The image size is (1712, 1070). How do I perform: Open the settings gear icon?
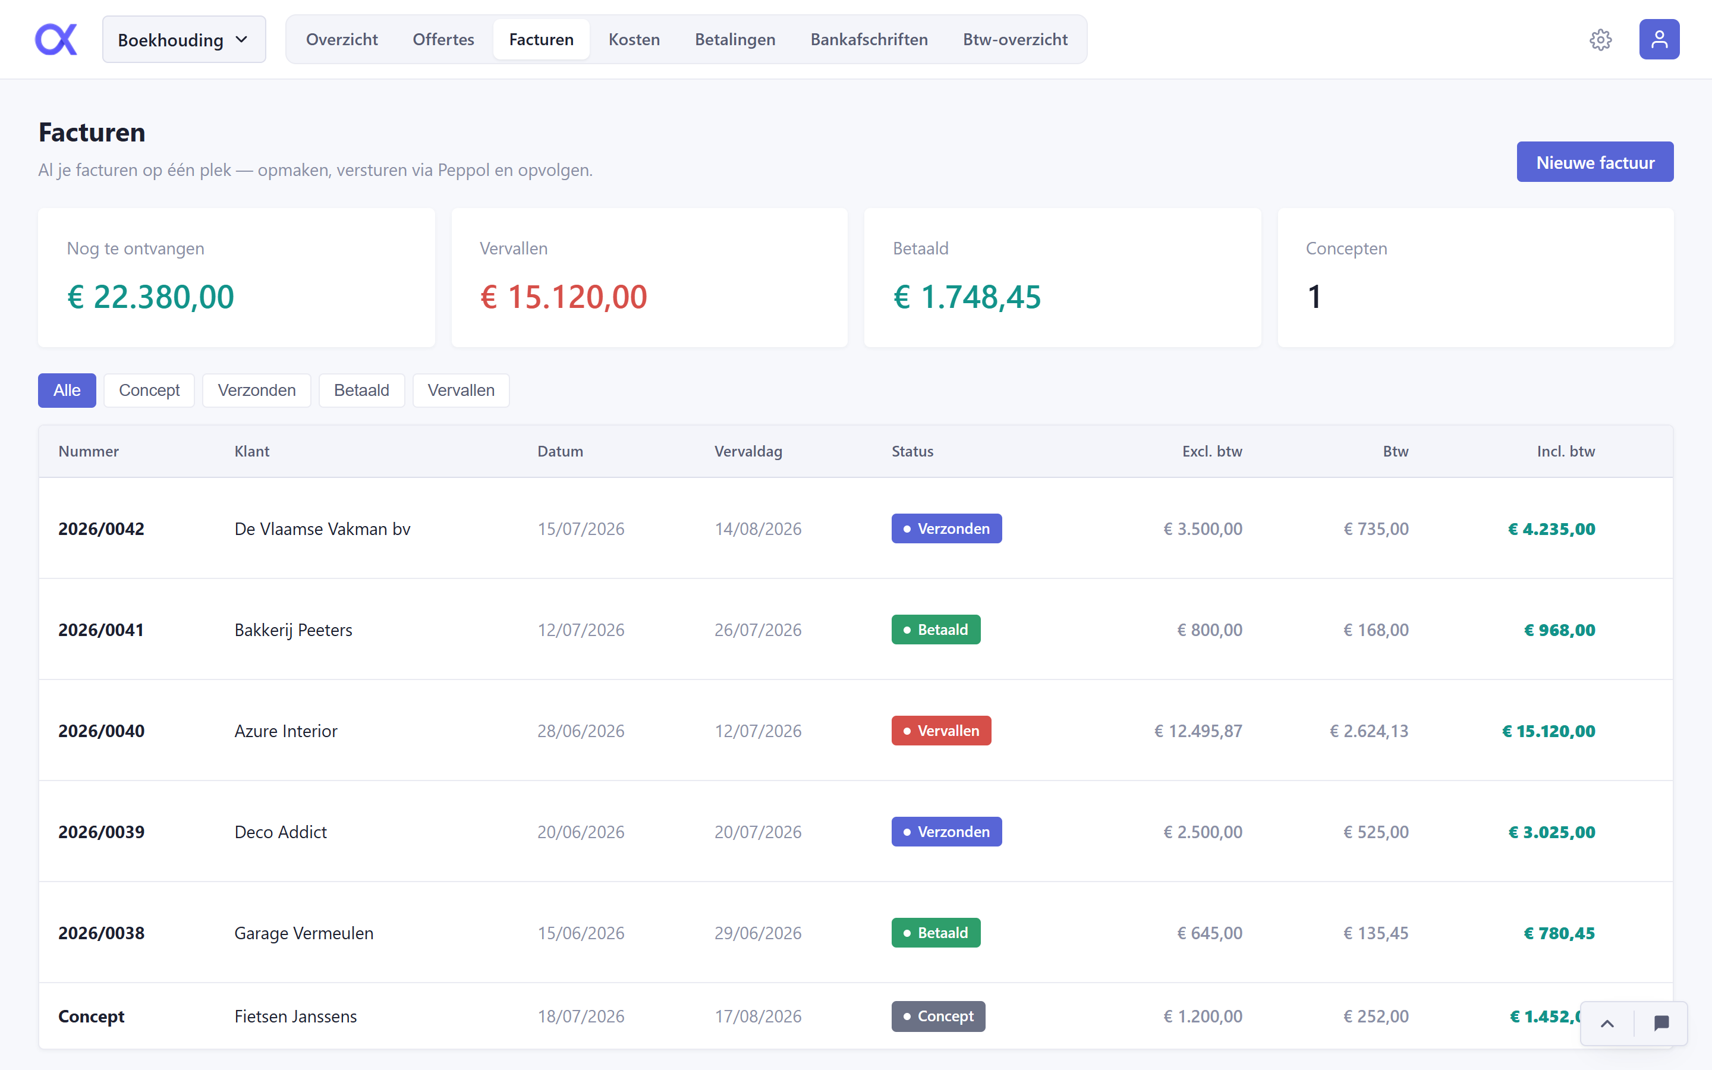[1600, 40]
